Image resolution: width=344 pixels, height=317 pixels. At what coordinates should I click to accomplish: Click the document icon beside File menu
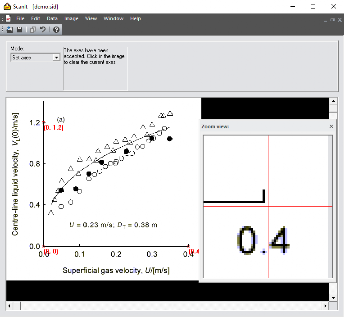[x=8, y=19]
